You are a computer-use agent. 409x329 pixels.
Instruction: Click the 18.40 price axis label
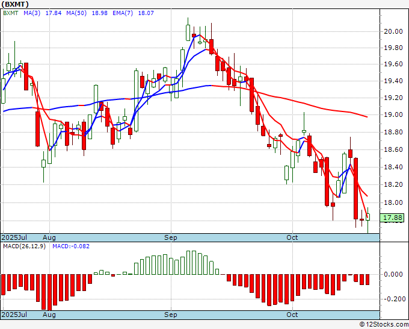393,167
